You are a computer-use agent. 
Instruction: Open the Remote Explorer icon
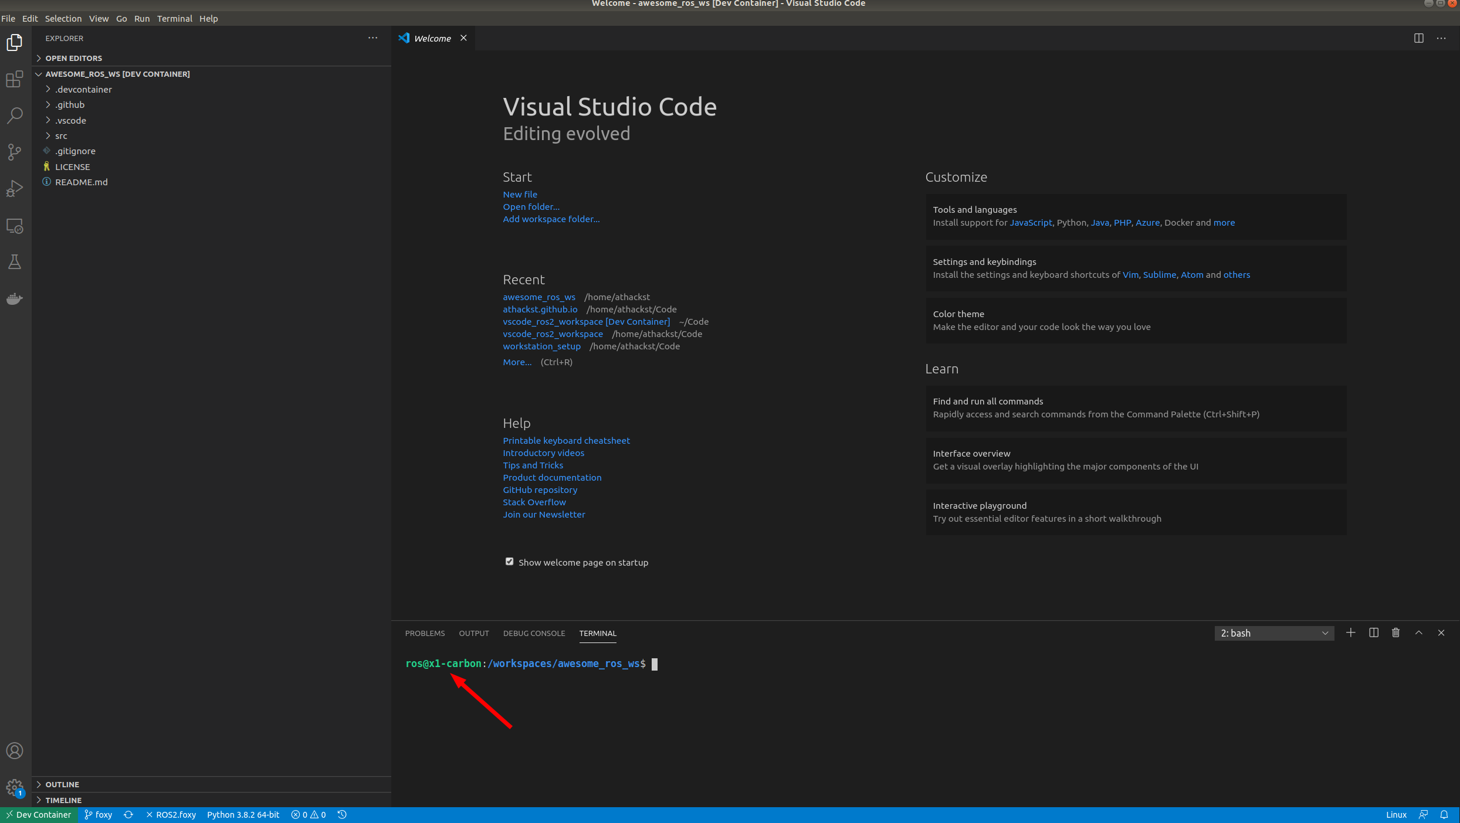pos(15,226)
